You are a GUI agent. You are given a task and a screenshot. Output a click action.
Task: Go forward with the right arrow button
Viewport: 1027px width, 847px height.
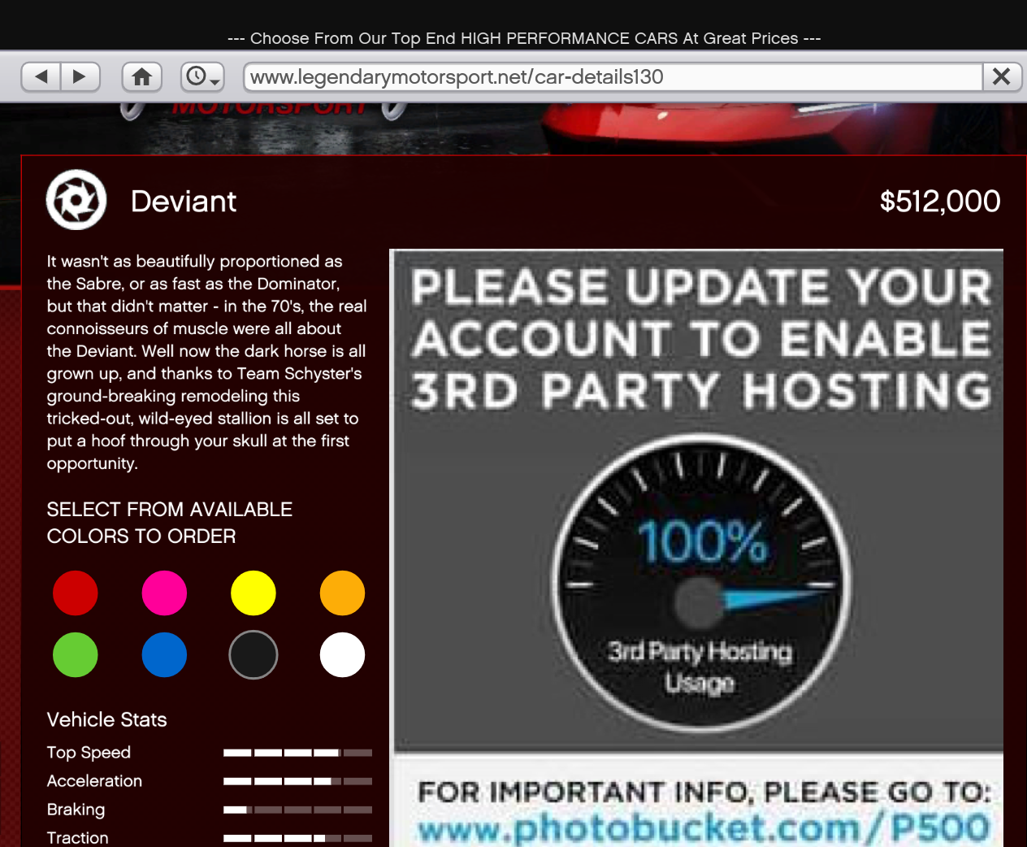point(80,77)
